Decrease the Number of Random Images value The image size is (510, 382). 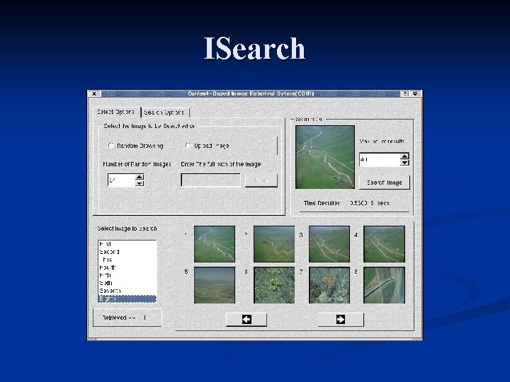click(140, 183)
